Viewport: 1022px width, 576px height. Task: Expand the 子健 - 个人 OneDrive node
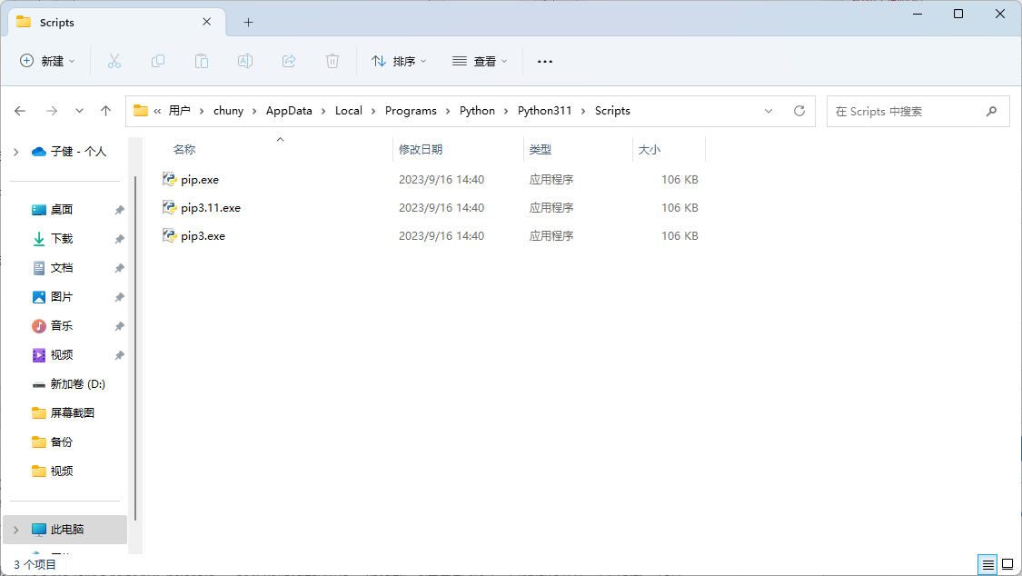[16, 152]
